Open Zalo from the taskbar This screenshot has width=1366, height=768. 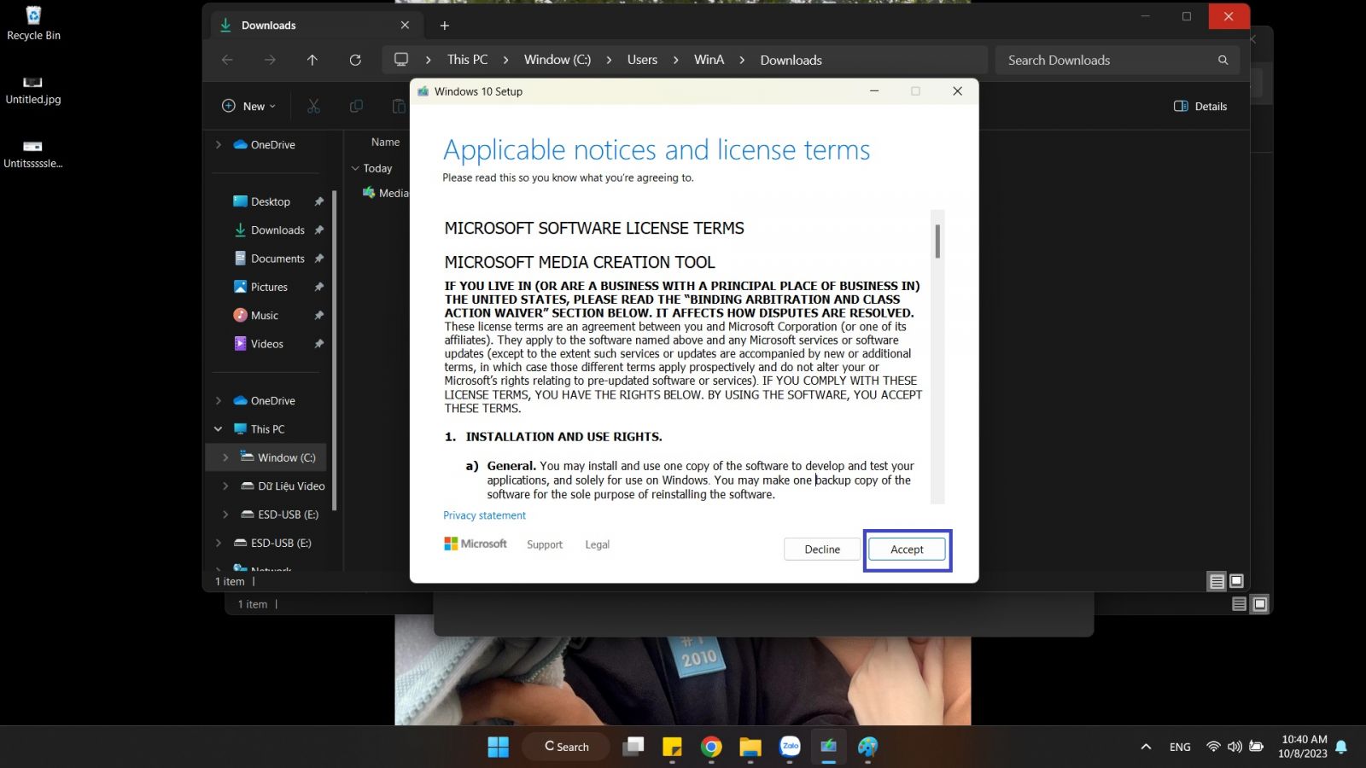[790, 747]
